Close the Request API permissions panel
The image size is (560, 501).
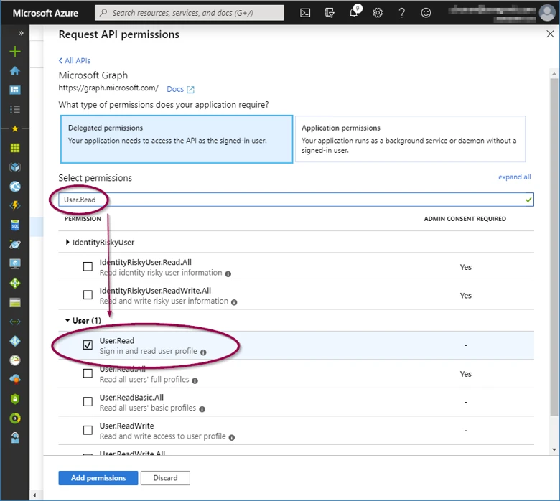coord(550,34)
